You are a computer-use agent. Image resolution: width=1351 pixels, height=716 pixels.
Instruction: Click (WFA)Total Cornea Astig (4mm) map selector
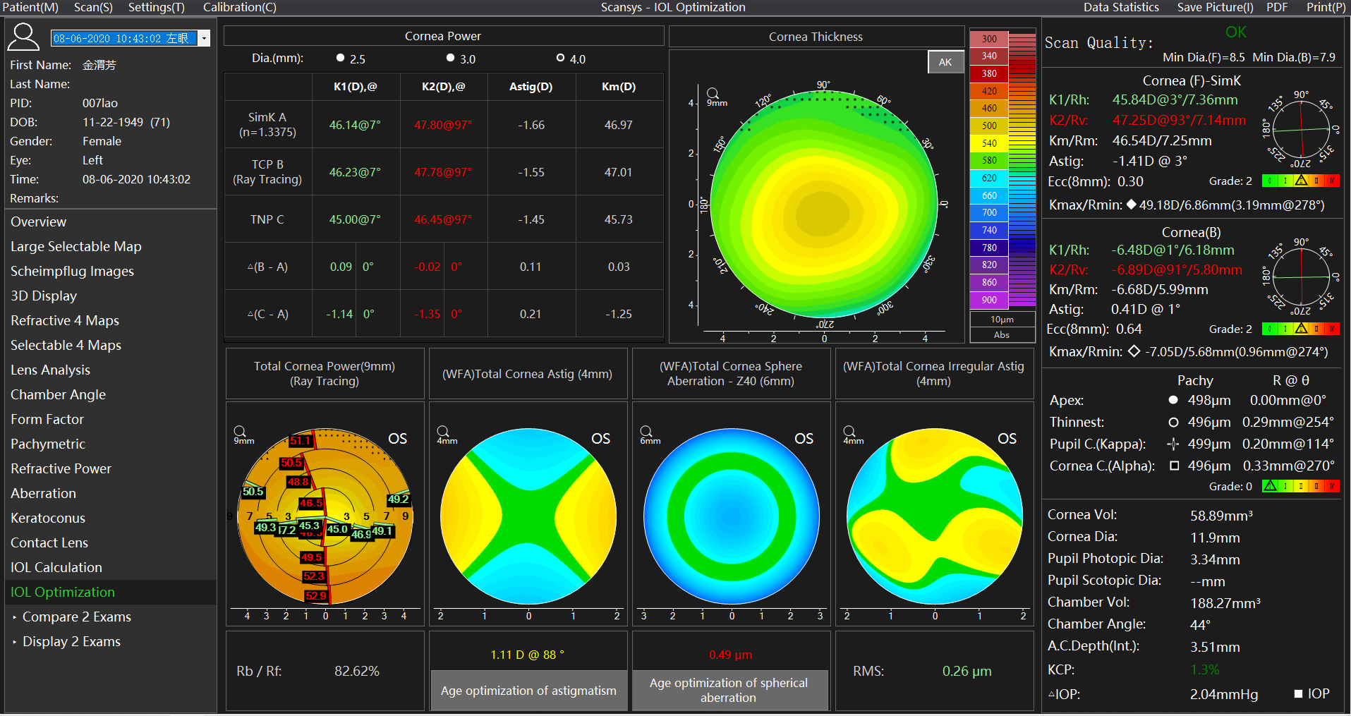coord(528,374)
